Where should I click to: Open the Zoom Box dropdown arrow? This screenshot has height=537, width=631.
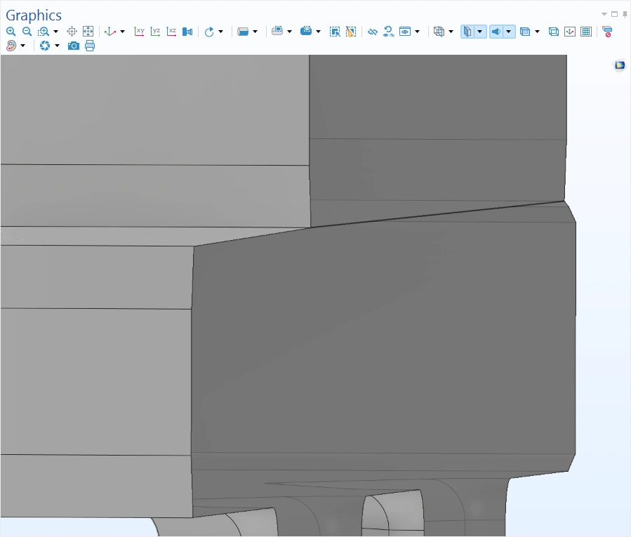pos(55,32)
